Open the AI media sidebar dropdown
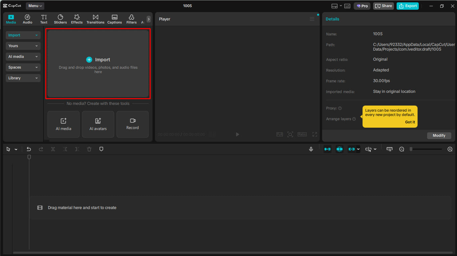 23,56
